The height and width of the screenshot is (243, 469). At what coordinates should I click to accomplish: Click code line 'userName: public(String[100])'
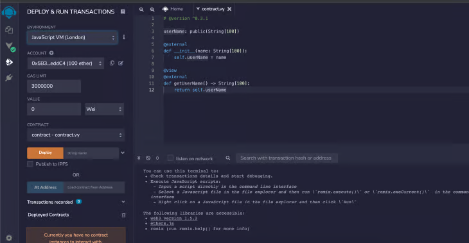click(x=201, y=31)
